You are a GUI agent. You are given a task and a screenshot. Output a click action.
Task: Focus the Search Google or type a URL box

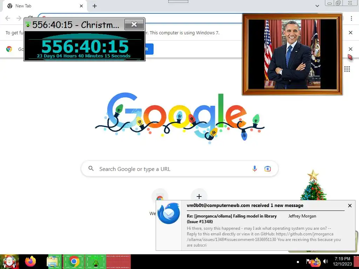(x=180, y=169)
